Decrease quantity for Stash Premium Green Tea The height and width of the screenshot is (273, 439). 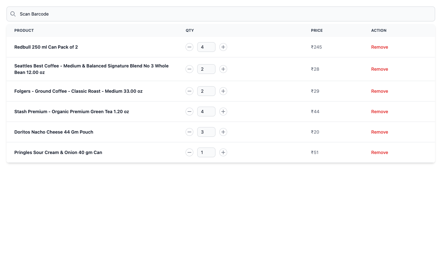[x=189, y=112]
